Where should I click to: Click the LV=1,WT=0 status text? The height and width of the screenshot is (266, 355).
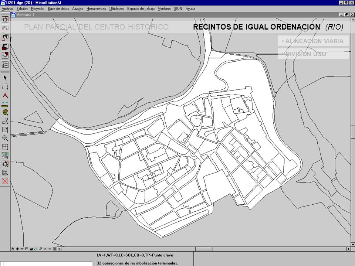pyautogui.click(x=135, y=255)
